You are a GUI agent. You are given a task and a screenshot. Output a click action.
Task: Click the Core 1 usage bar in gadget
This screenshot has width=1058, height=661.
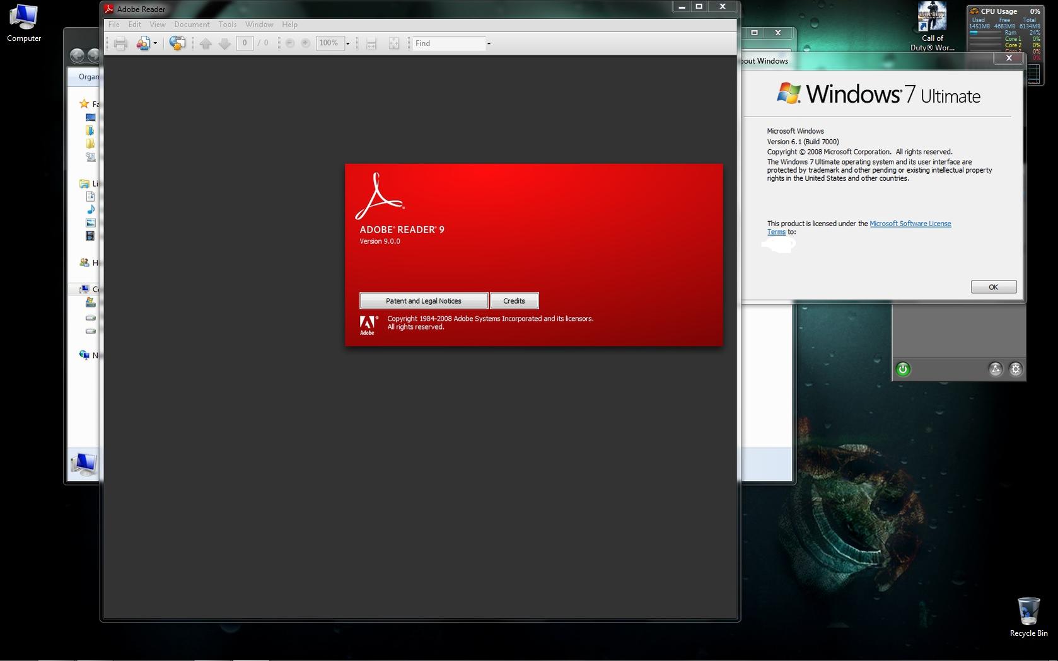point(985,39)
